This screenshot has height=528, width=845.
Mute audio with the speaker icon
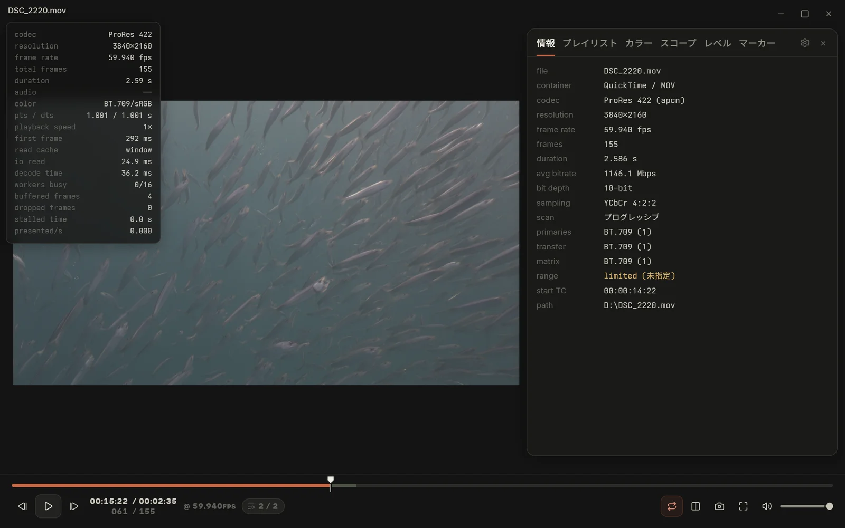click(767, 506)
